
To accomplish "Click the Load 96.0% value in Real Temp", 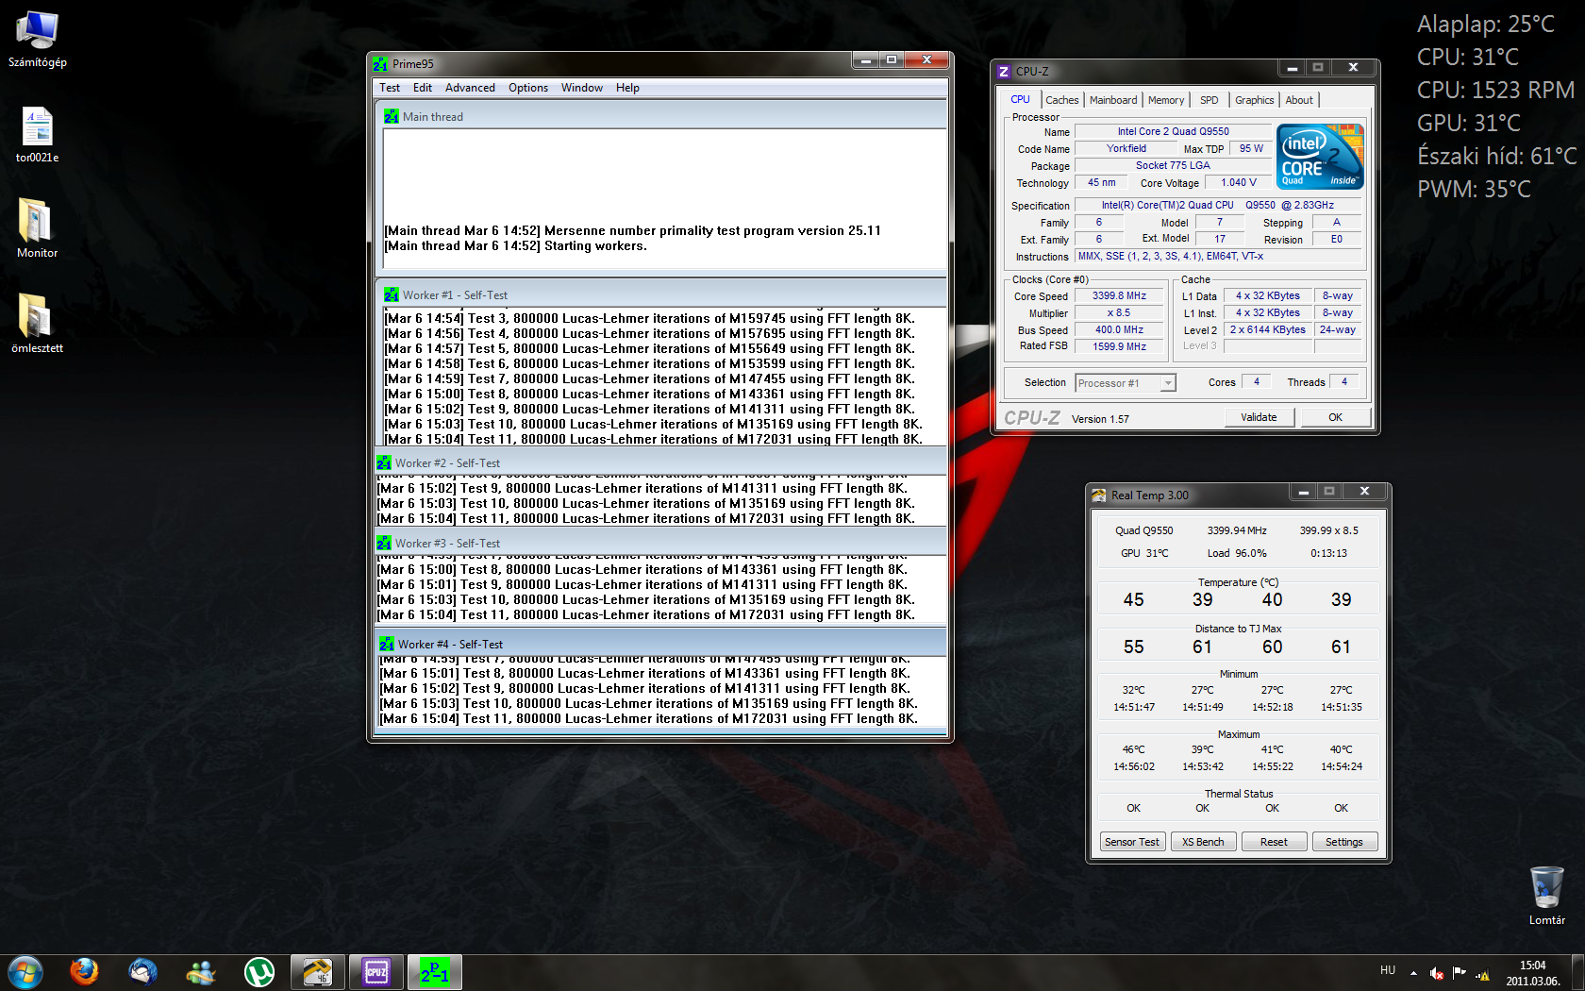I will (1237, 554).
